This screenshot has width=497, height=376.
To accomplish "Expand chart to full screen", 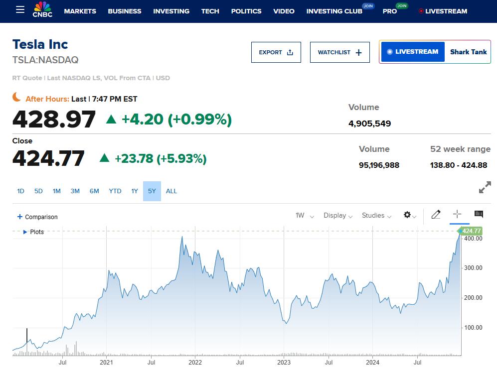I will 485,187.
